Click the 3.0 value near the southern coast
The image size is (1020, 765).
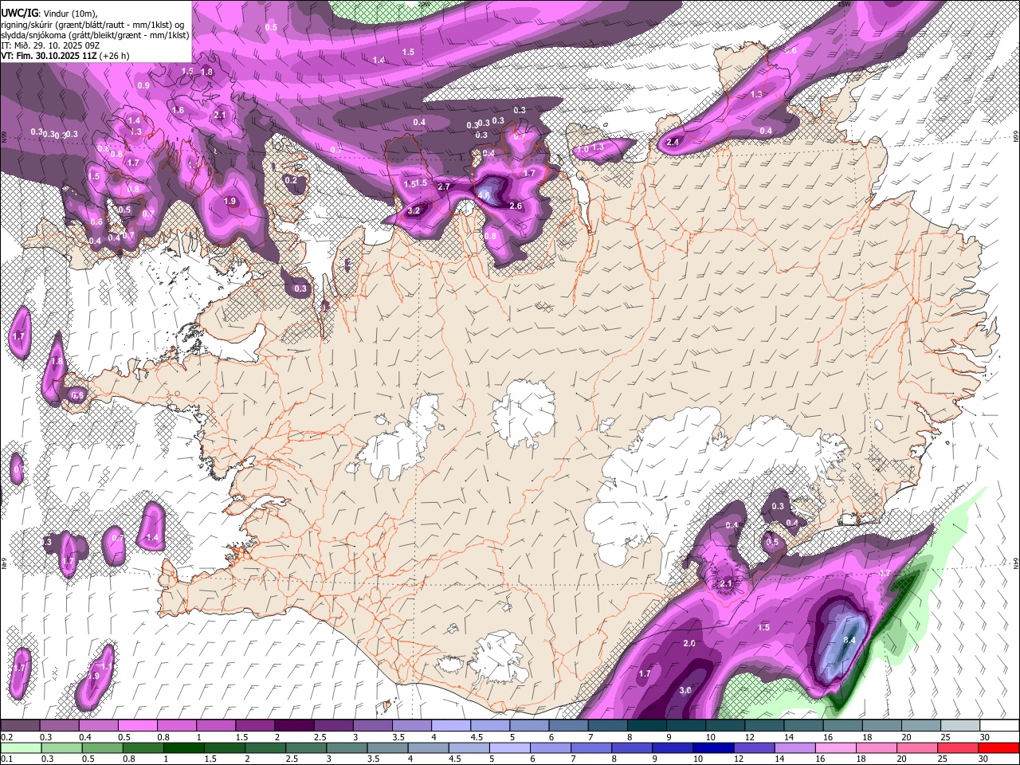pos(685,691)
